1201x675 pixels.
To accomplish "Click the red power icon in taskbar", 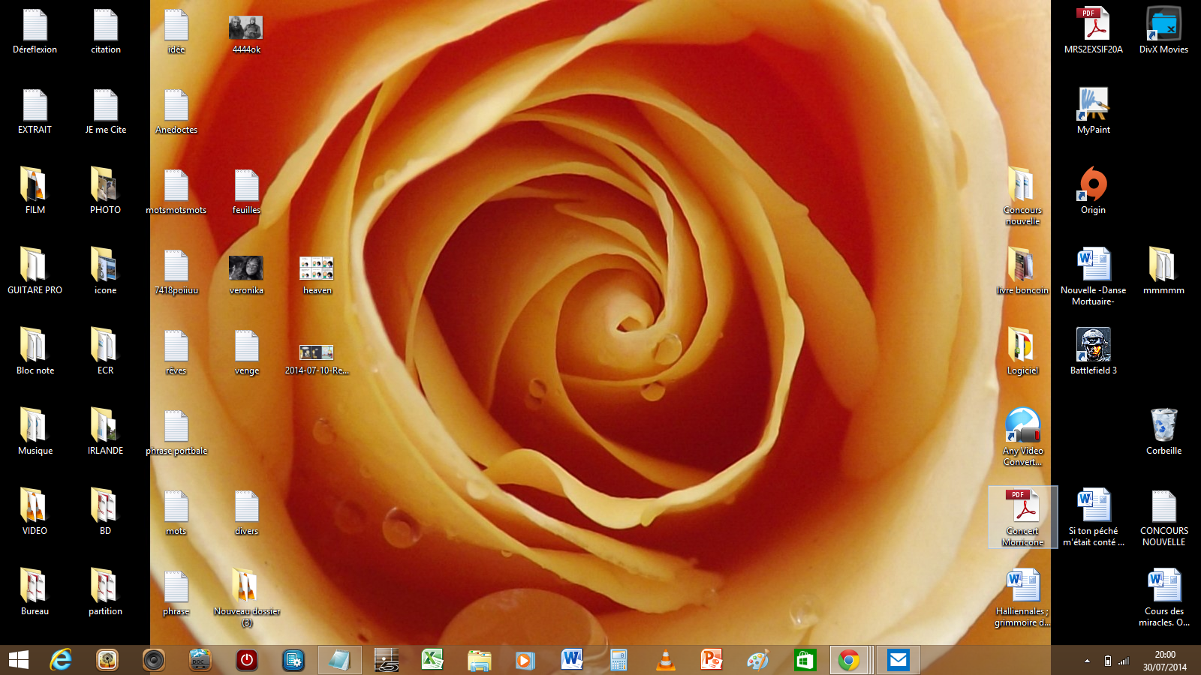I will click(247, 660).
